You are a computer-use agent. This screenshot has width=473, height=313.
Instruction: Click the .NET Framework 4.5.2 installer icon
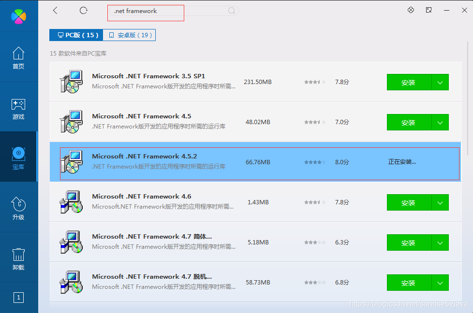pyautogui.click(x=71, y=162)
